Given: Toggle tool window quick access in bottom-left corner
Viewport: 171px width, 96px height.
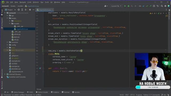Looking at the screenshot, I should tap(2, 95).
